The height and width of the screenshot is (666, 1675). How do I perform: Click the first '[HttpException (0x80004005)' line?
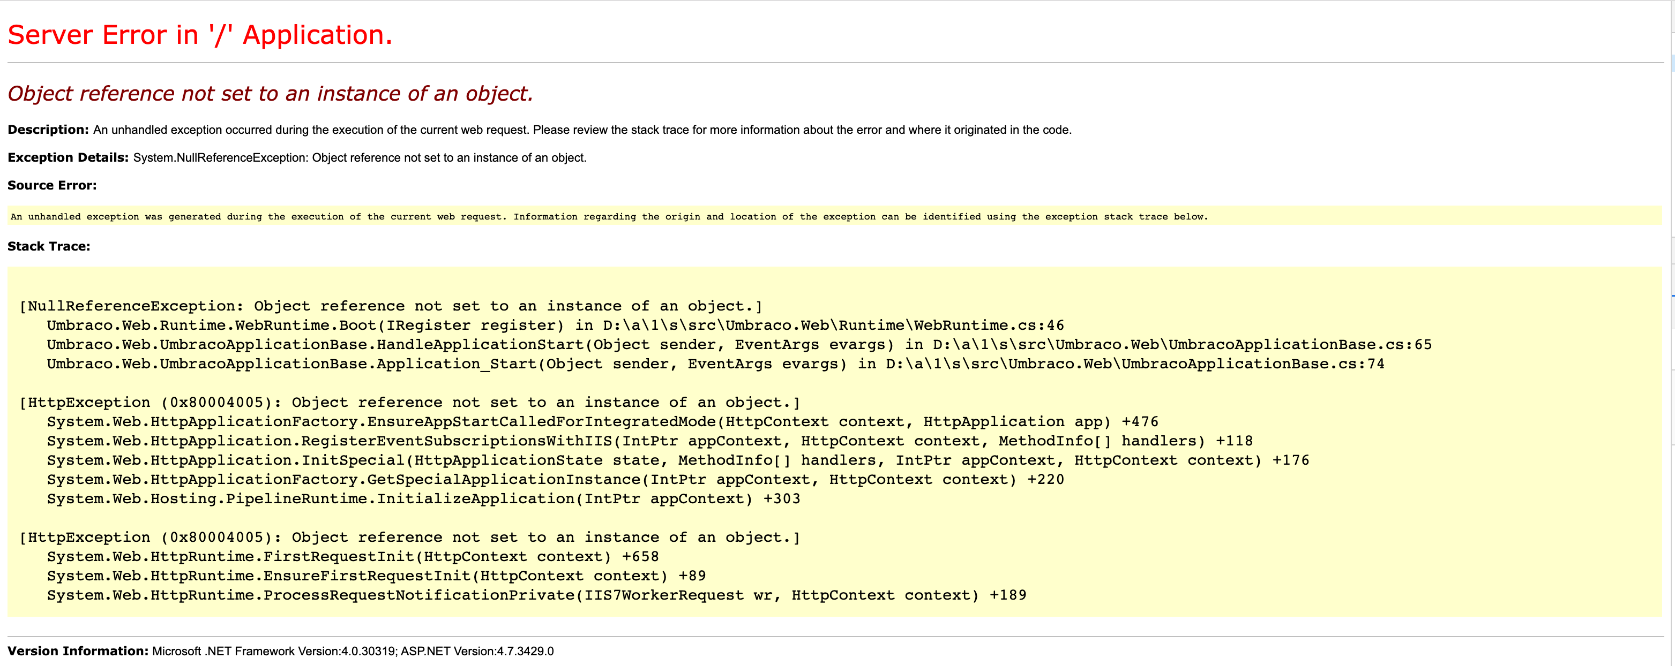point(410,403)
